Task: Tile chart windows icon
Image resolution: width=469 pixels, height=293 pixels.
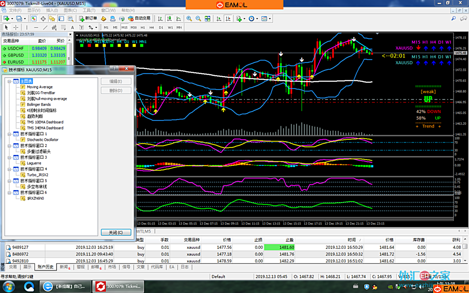Action: (x=207, y=19)
